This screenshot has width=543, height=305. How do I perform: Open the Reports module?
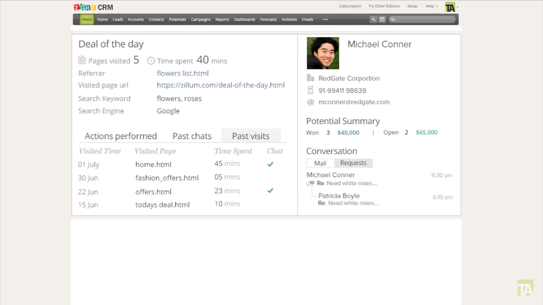coord(222,19)
